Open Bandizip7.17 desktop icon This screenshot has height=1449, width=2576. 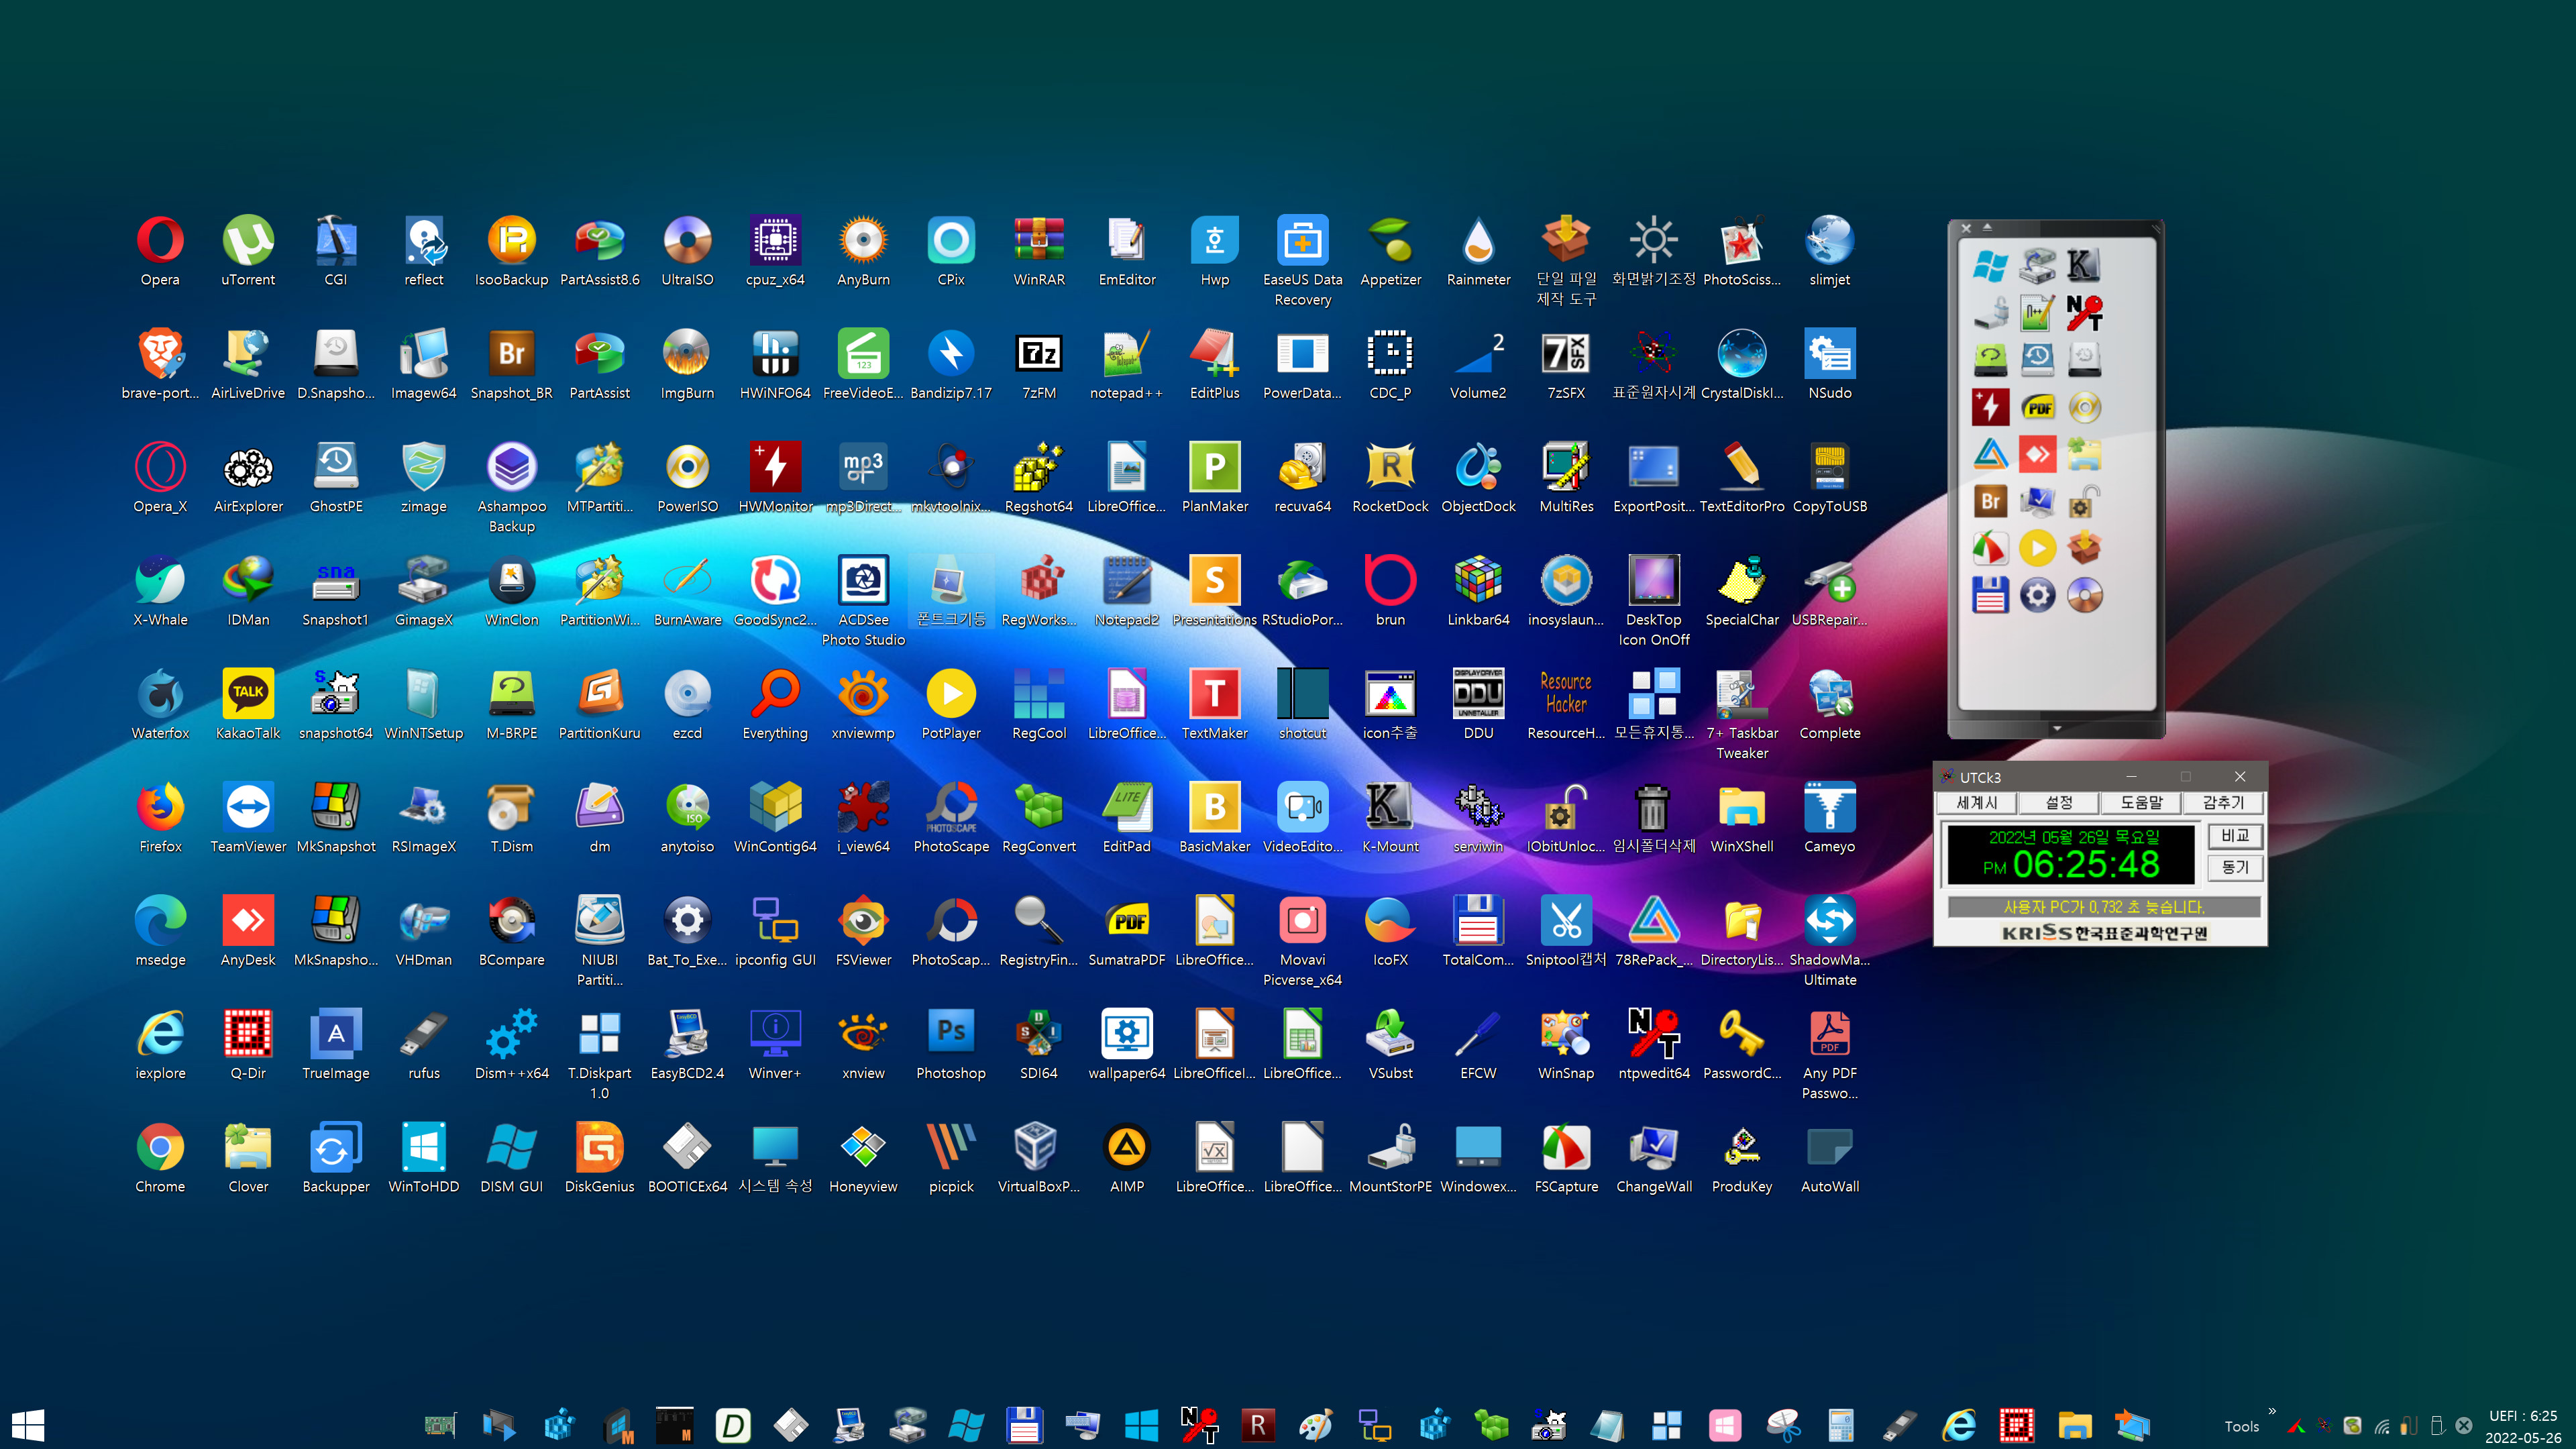tap(951, 363)
